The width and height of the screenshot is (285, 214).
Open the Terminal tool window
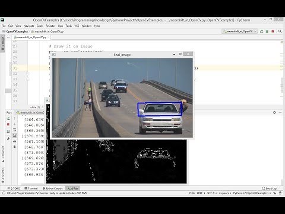[31, 188]
